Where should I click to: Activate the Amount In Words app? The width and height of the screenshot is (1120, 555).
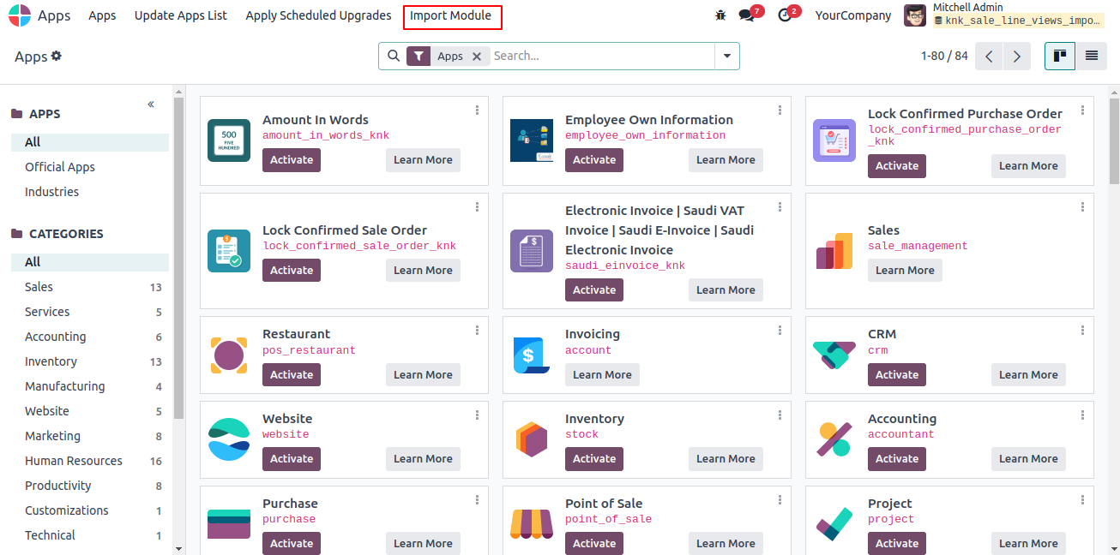[x=292, y=160]
